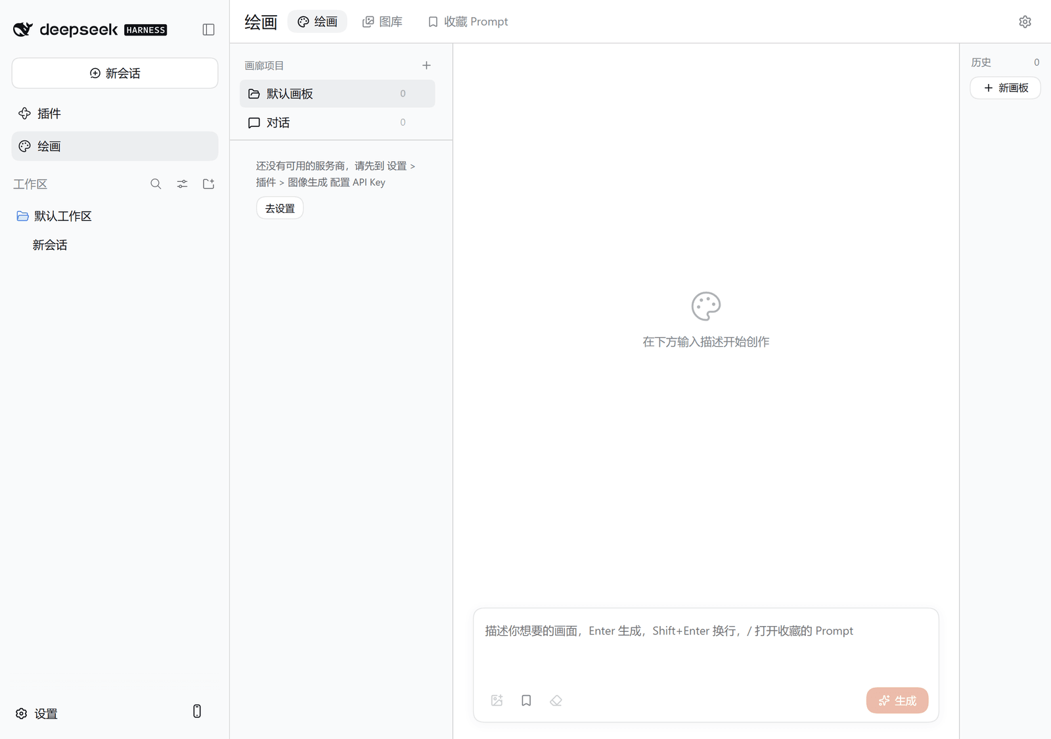
Task: Click the 去设置 button
Action: coord(280,208)
